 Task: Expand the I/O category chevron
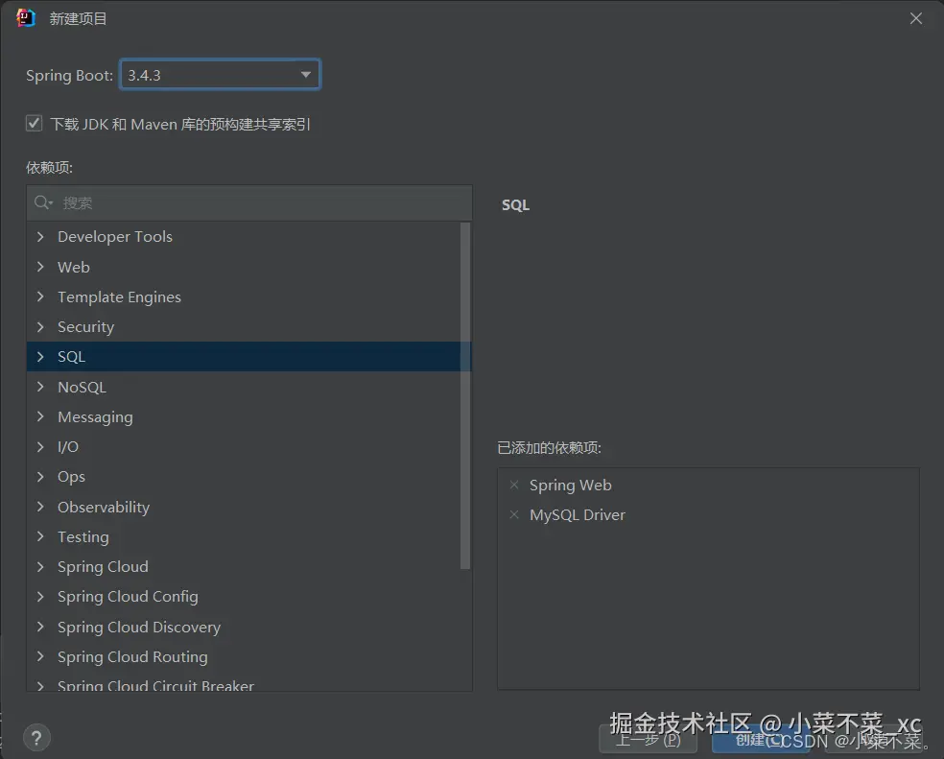(40, 446)
